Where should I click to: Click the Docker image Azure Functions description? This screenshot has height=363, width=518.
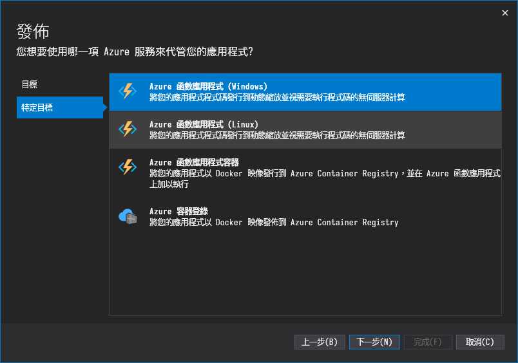coord(325,178)
